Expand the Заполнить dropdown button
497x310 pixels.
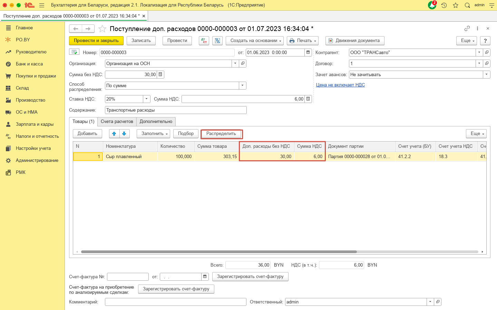click(155, 134)
